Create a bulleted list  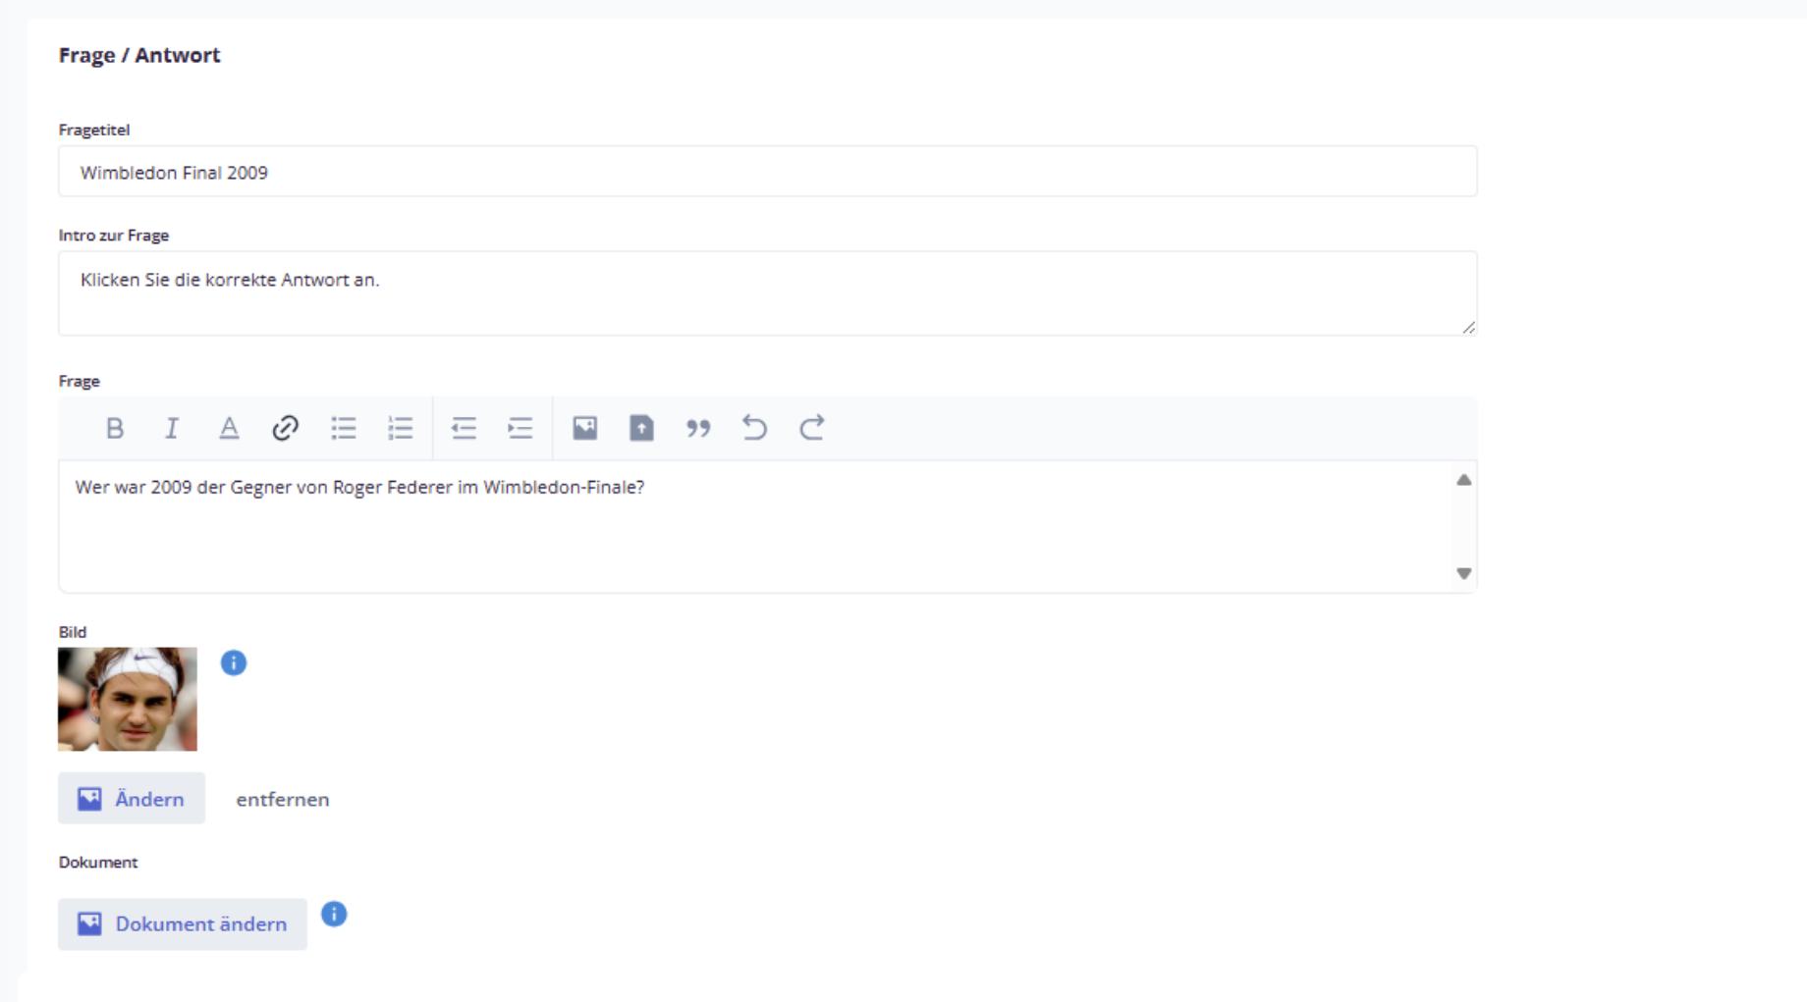[344, 428]
